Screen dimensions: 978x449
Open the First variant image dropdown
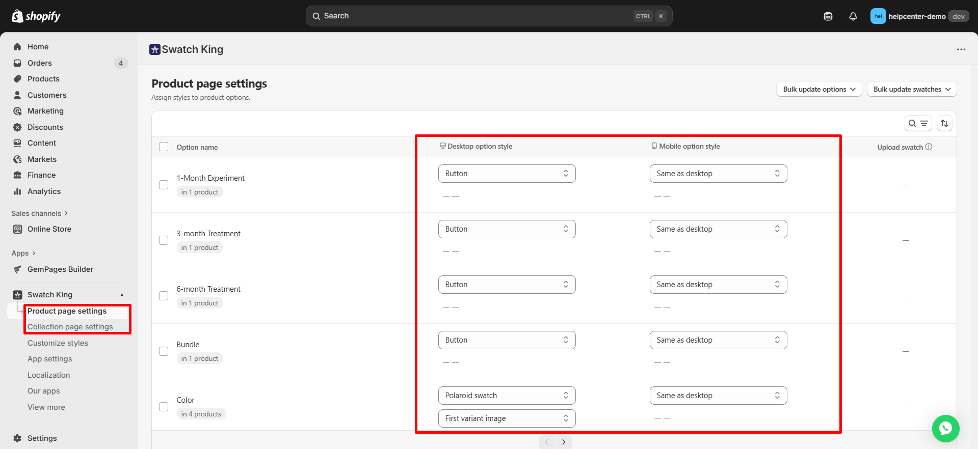(x=507, y=418)
